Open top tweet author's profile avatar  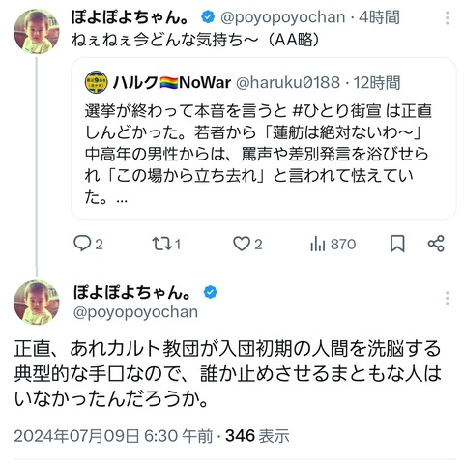[x=37, y=31]
